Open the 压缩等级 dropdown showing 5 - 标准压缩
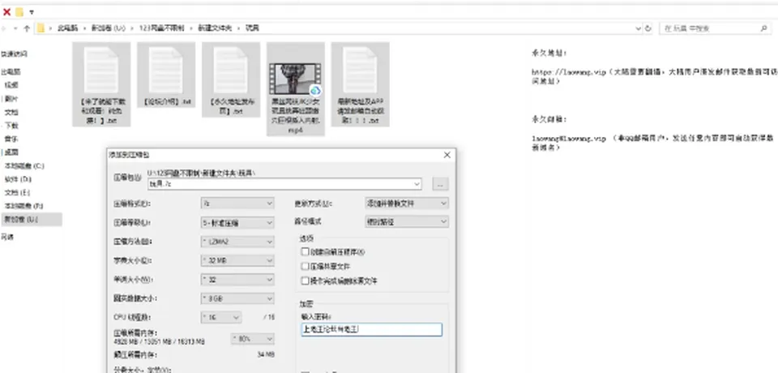The height and width of the screenshot is (373, 778). pyautogui.click(x=237, y=222)
